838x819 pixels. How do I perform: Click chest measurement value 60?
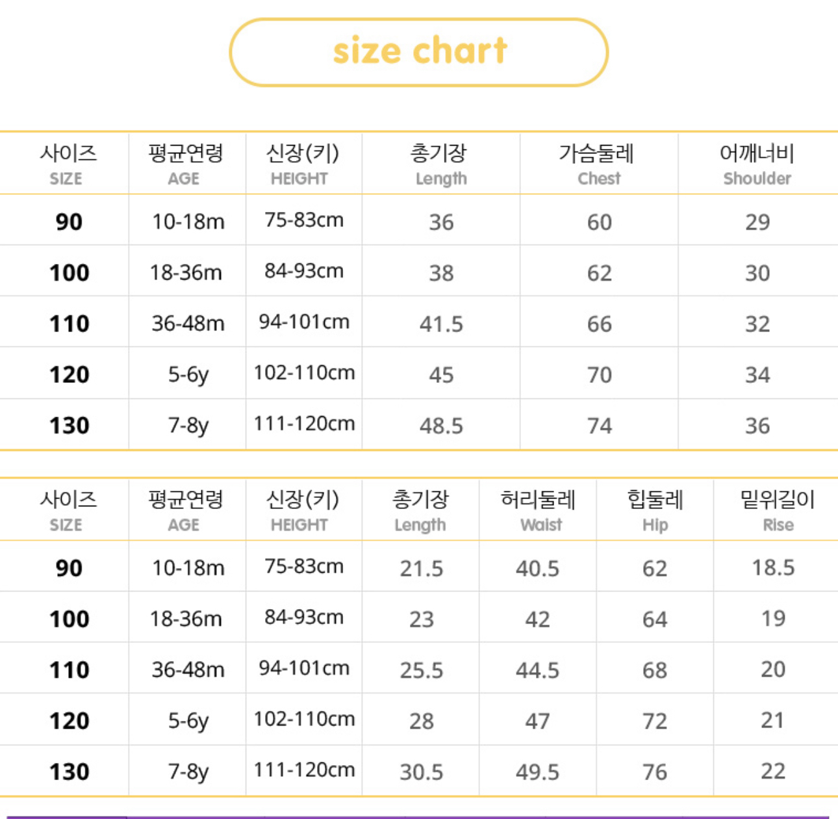[x=599, y=222]
